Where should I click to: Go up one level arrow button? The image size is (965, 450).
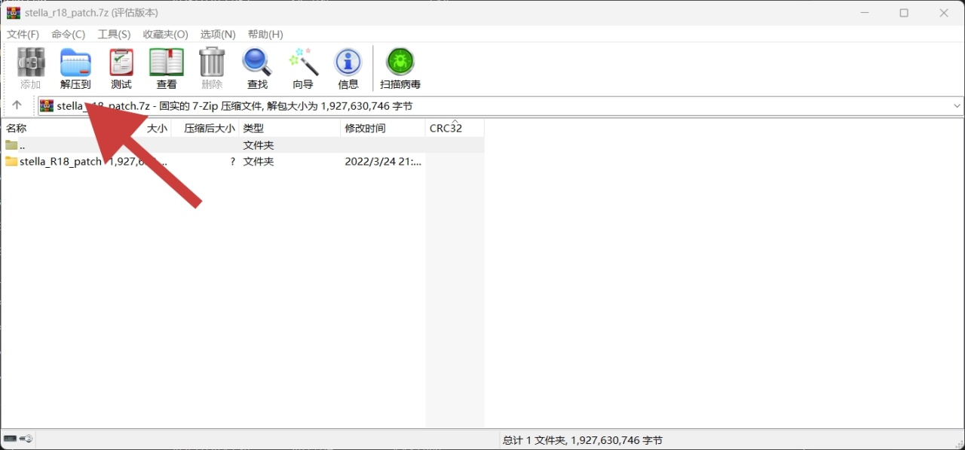tap(17, 105)
